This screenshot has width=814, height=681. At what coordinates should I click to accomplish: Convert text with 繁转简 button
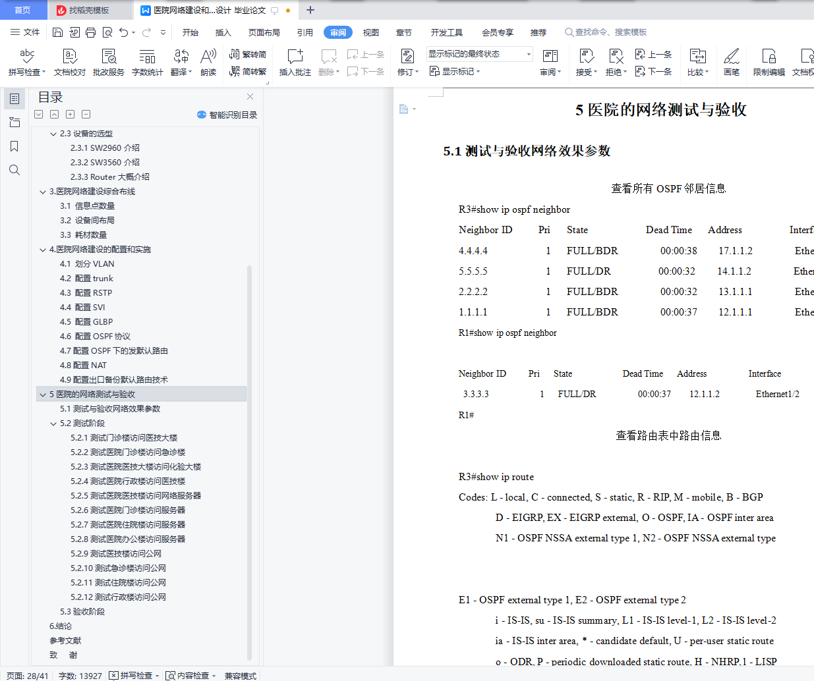click(x=248, y=54)
